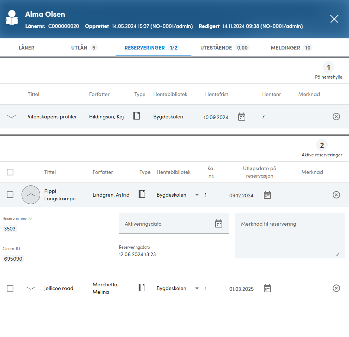Open calendar for Vitenskapens profiler pickup deadline
This screenshot has width=349, height=337.
(x=242, y=117)
